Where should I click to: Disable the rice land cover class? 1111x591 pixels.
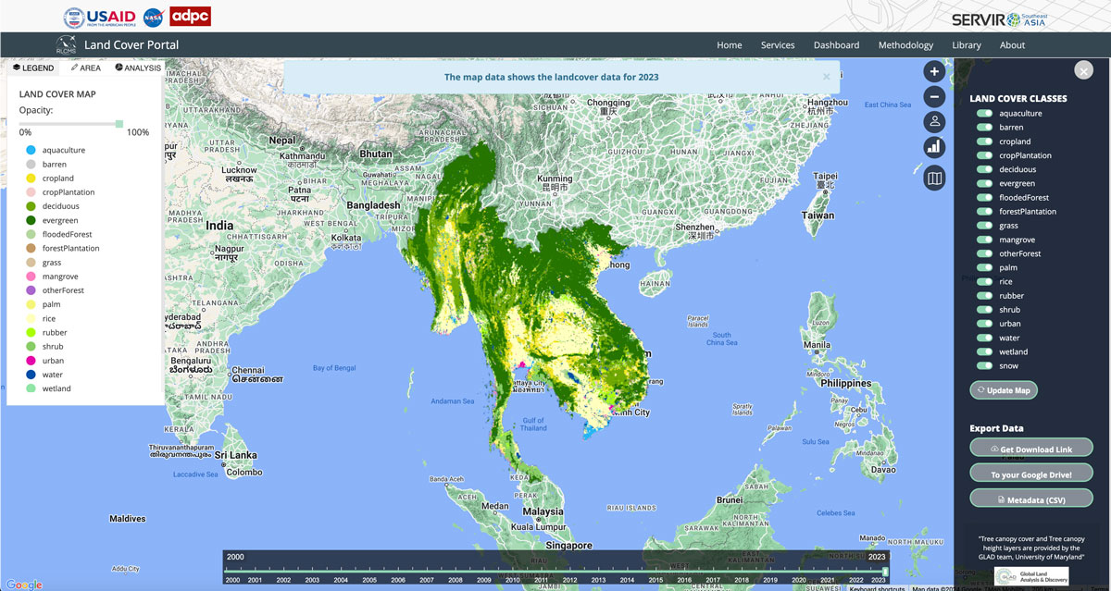tap(982, 281)
